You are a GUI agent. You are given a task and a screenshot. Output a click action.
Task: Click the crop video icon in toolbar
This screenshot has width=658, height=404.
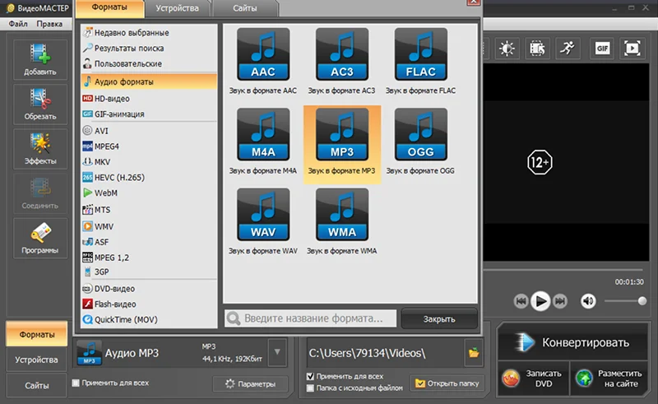point(537,49)
